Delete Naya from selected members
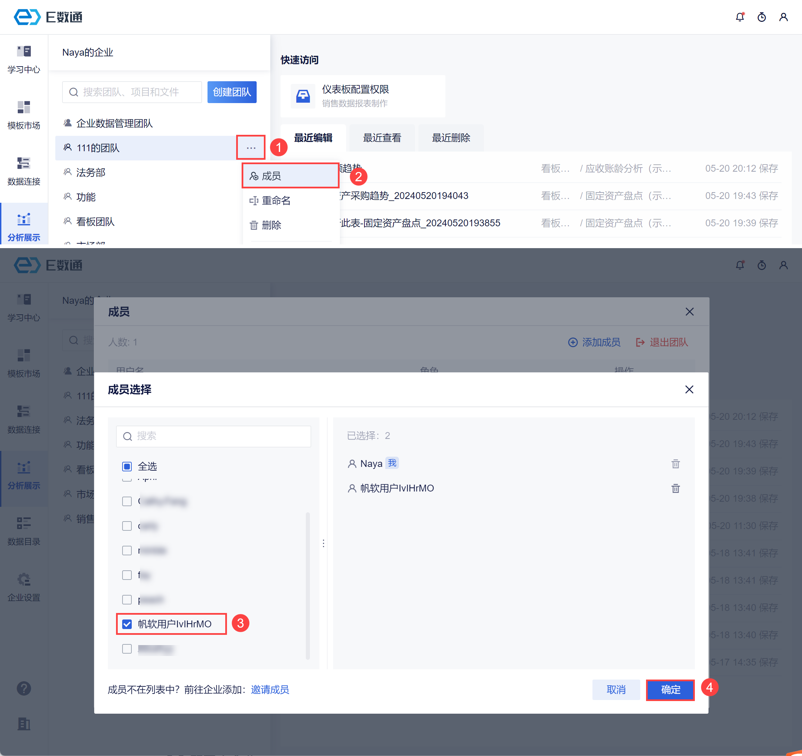Screen dimensions: 802x756 pos(675,464)
